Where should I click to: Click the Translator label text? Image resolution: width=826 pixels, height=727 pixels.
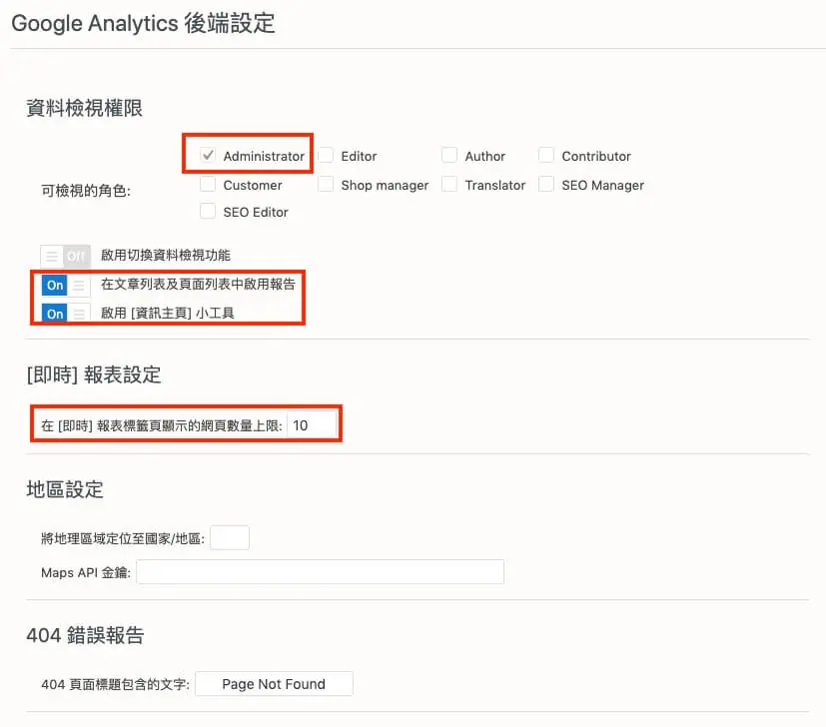point(495,186)
